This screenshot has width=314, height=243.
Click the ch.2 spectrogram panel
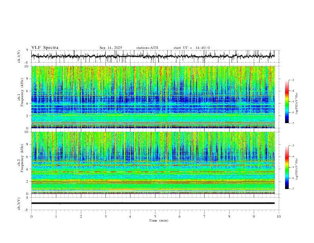point(153,163)
